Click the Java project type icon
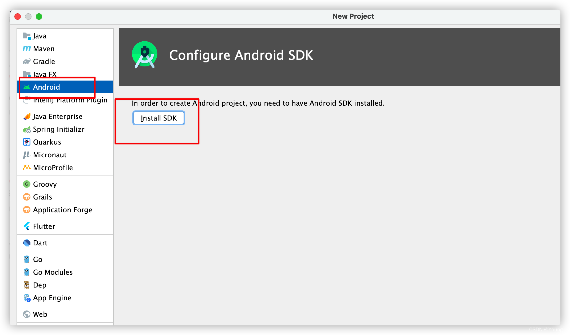The height and width of the screenshot is (335, 570). [x=27, y=35]
